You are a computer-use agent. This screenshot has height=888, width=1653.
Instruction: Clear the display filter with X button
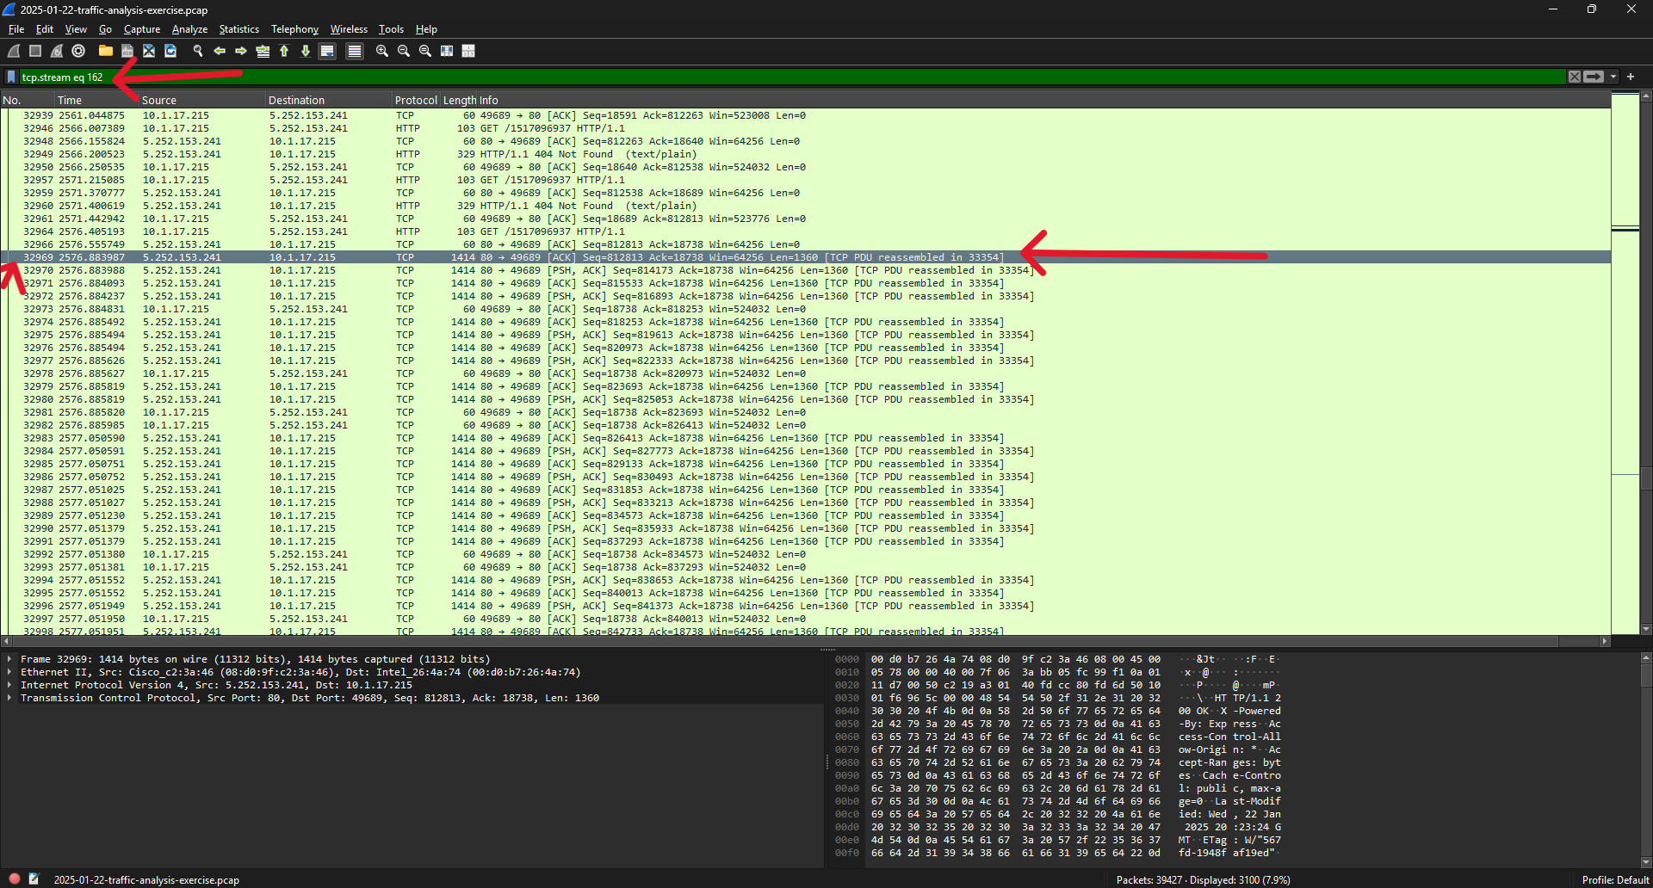[x=1575, y=77]
